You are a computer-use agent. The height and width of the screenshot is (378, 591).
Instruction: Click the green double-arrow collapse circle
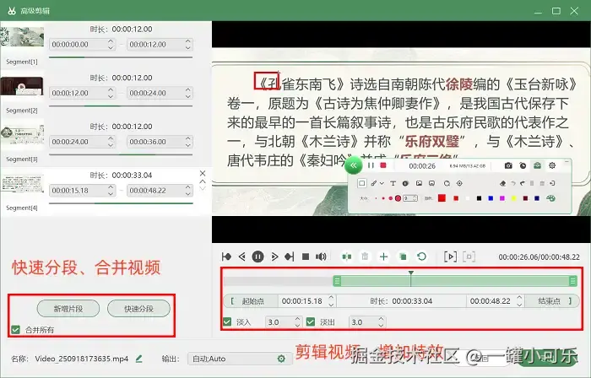click(x=353, y=165)
